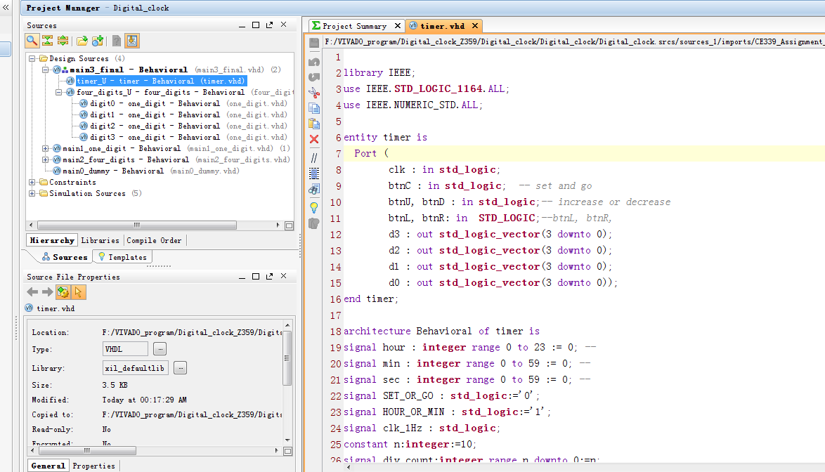Open the Compile Order tab
The image size is (825, 472).
[154, 240]
